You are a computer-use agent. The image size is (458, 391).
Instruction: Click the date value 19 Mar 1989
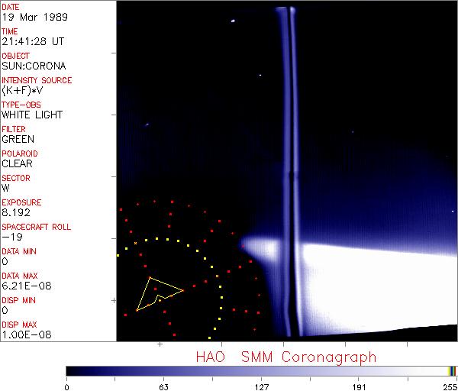(x=31, y=17)
